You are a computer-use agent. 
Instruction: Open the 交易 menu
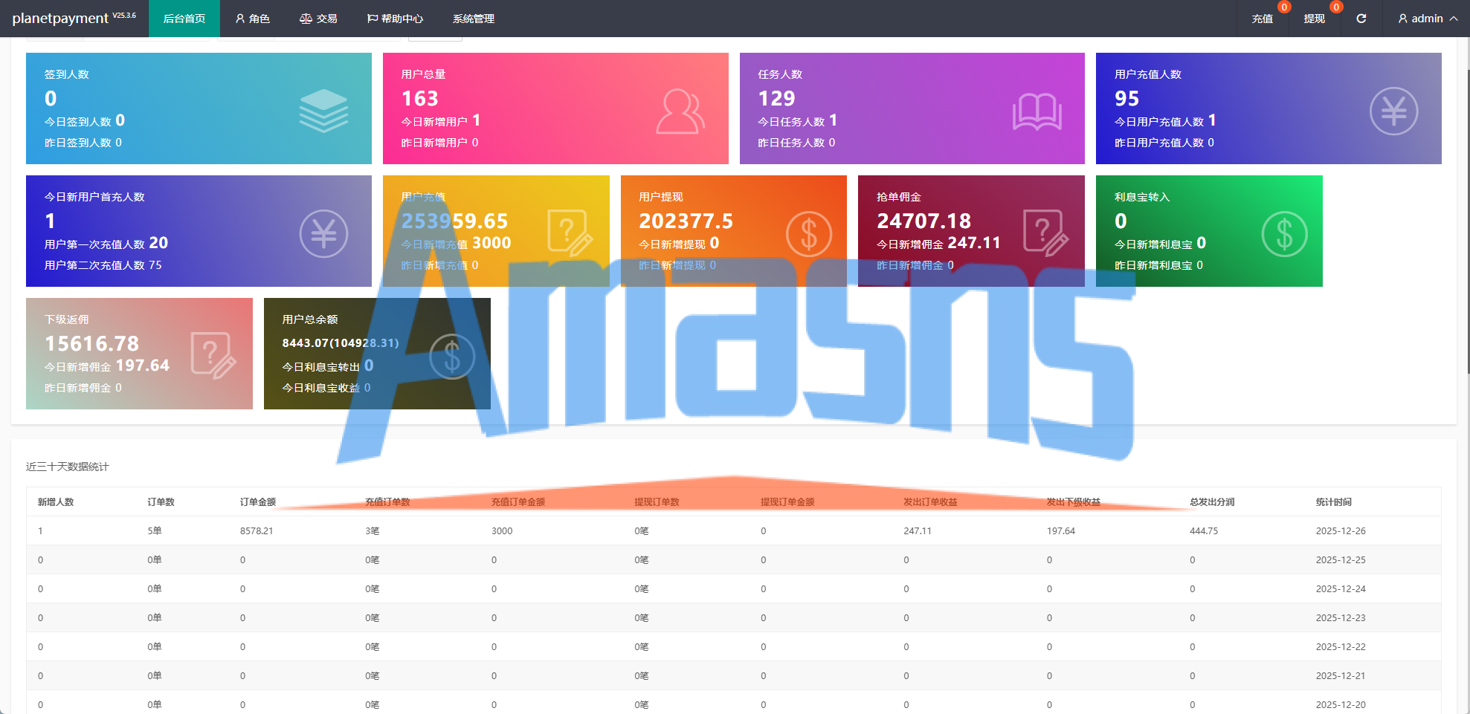click(x=318, y=19)
